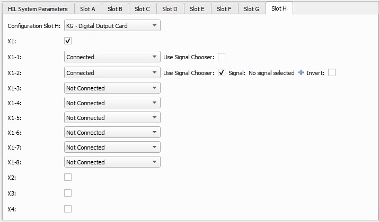379x222 pixels.
Task: Turn on the X4 checkbox
Action: click(68, 209)
